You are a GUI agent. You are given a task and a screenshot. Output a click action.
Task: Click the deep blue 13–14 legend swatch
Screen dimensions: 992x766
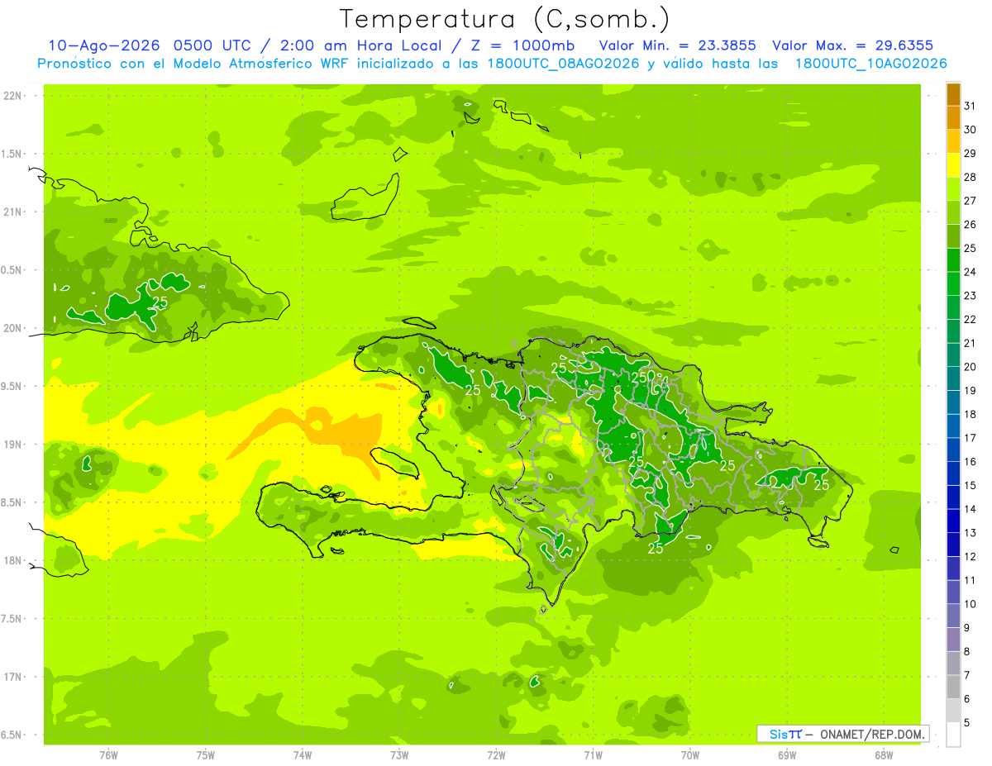pyautogui.click(x=953, y=521)
